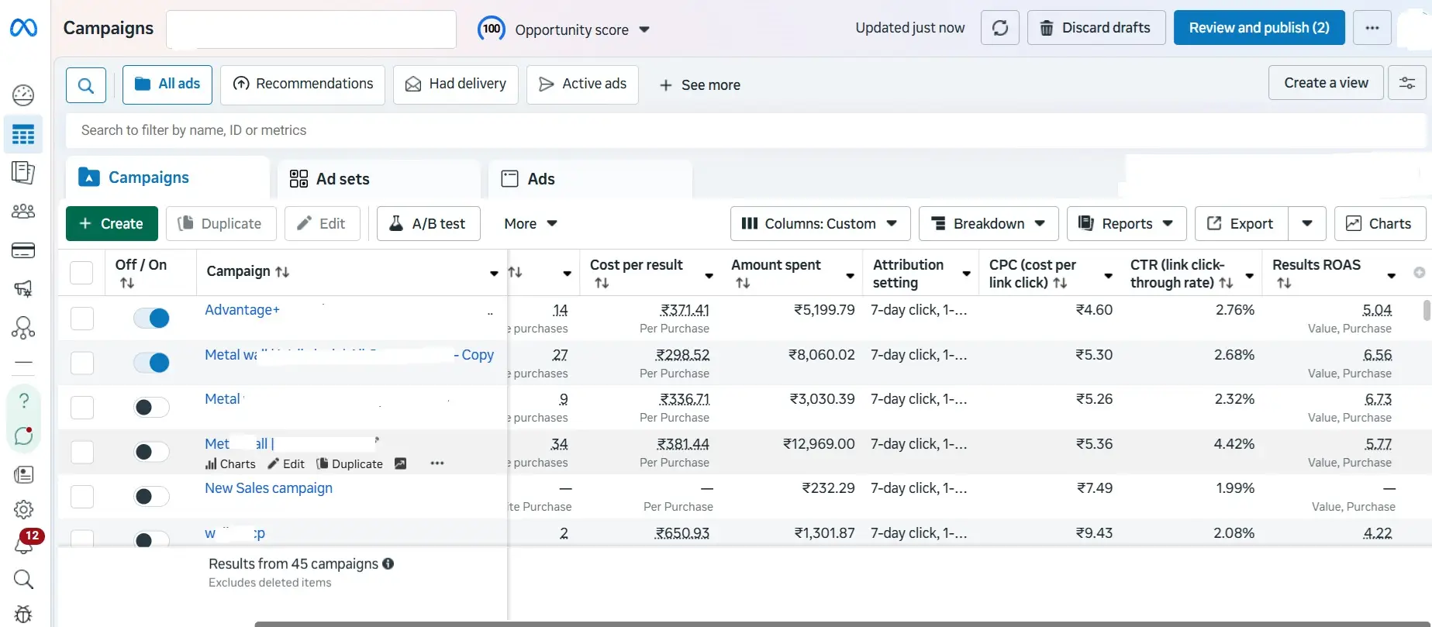Open the Audiences people icon in sidebar

pyautogui.click(x=23, y=212)
